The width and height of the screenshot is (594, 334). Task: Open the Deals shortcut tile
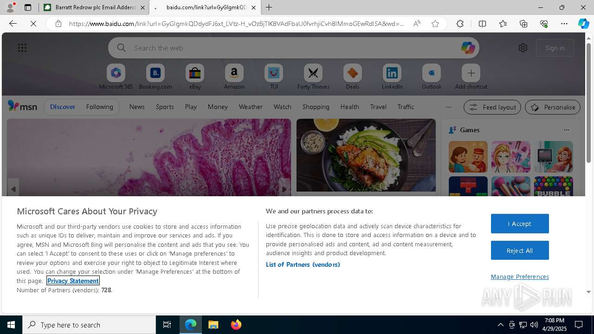(x=353, y=77)
